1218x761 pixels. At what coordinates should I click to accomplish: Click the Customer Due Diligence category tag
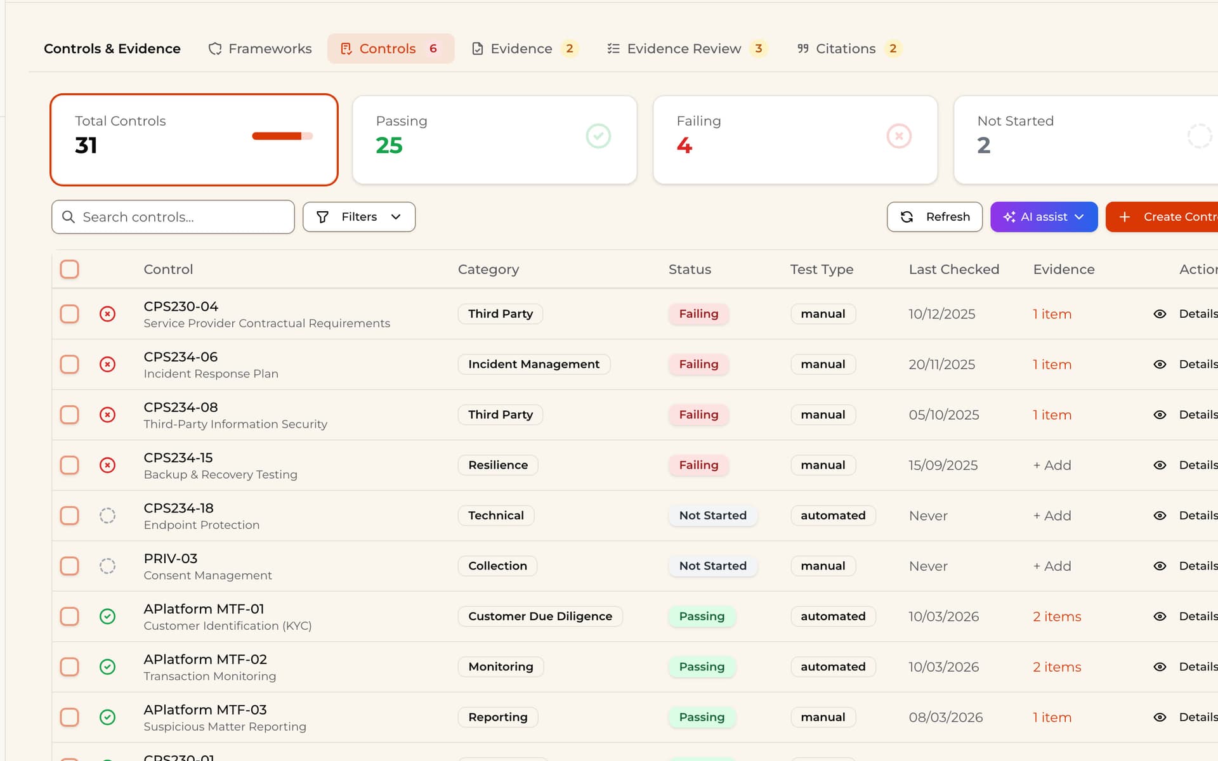coord(540,616)
